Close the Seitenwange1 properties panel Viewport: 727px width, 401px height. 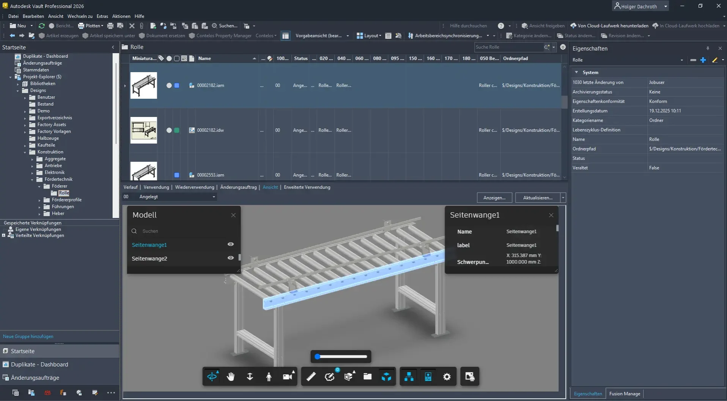[551, 215]
